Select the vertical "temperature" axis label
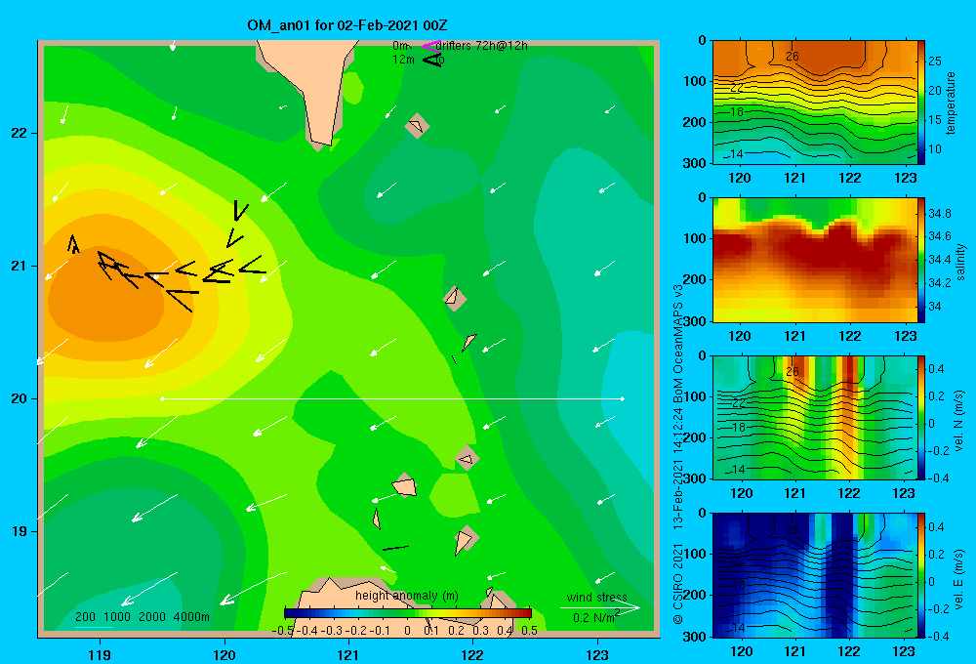Image resolution: width=976 pixels, height=664 pixels. (951, 103)
